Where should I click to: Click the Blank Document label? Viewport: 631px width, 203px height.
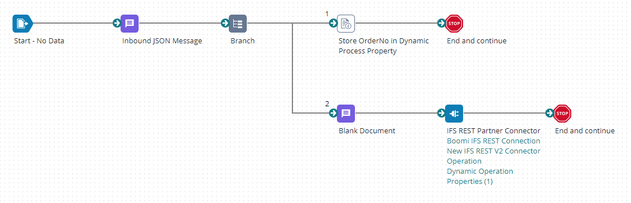click(x=367, y=131)
